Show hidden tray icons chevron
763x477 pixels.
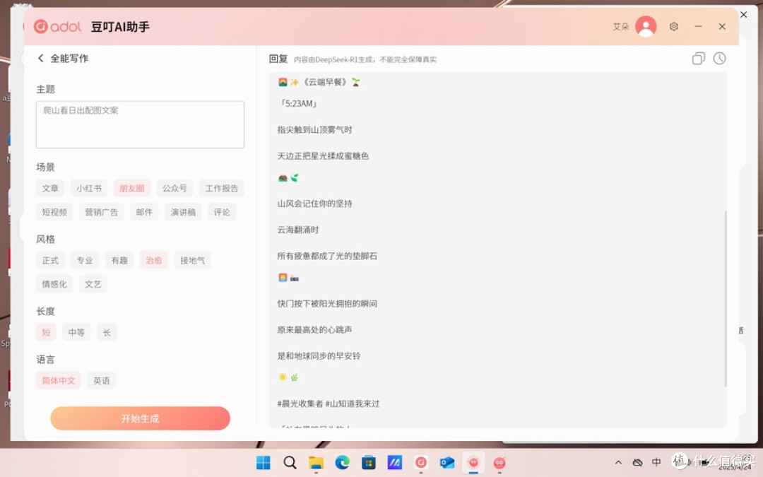pos(618,462)
